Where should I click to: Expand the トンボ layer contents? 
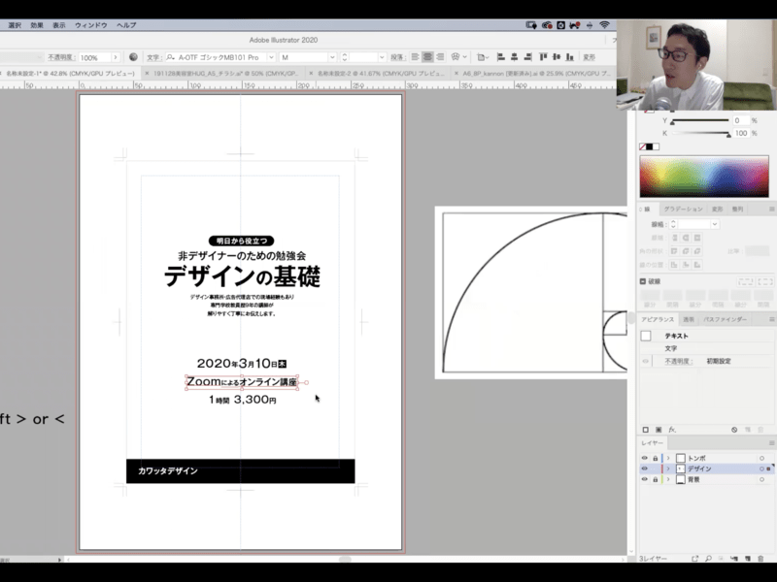click(668, 457)
